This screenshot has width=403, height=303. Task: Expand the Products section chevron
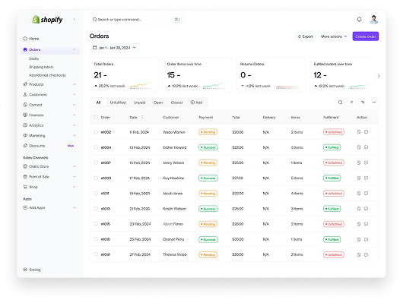(74, 84)
